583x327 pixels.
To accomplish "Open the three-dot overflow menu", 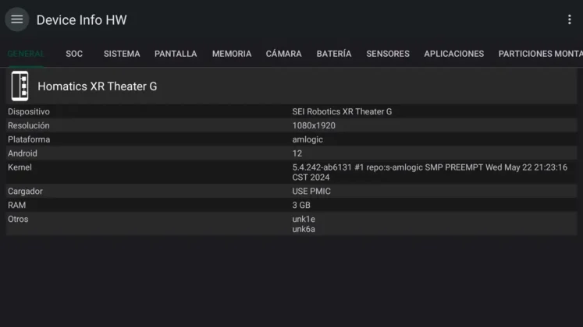I will (x=569, y=19).
